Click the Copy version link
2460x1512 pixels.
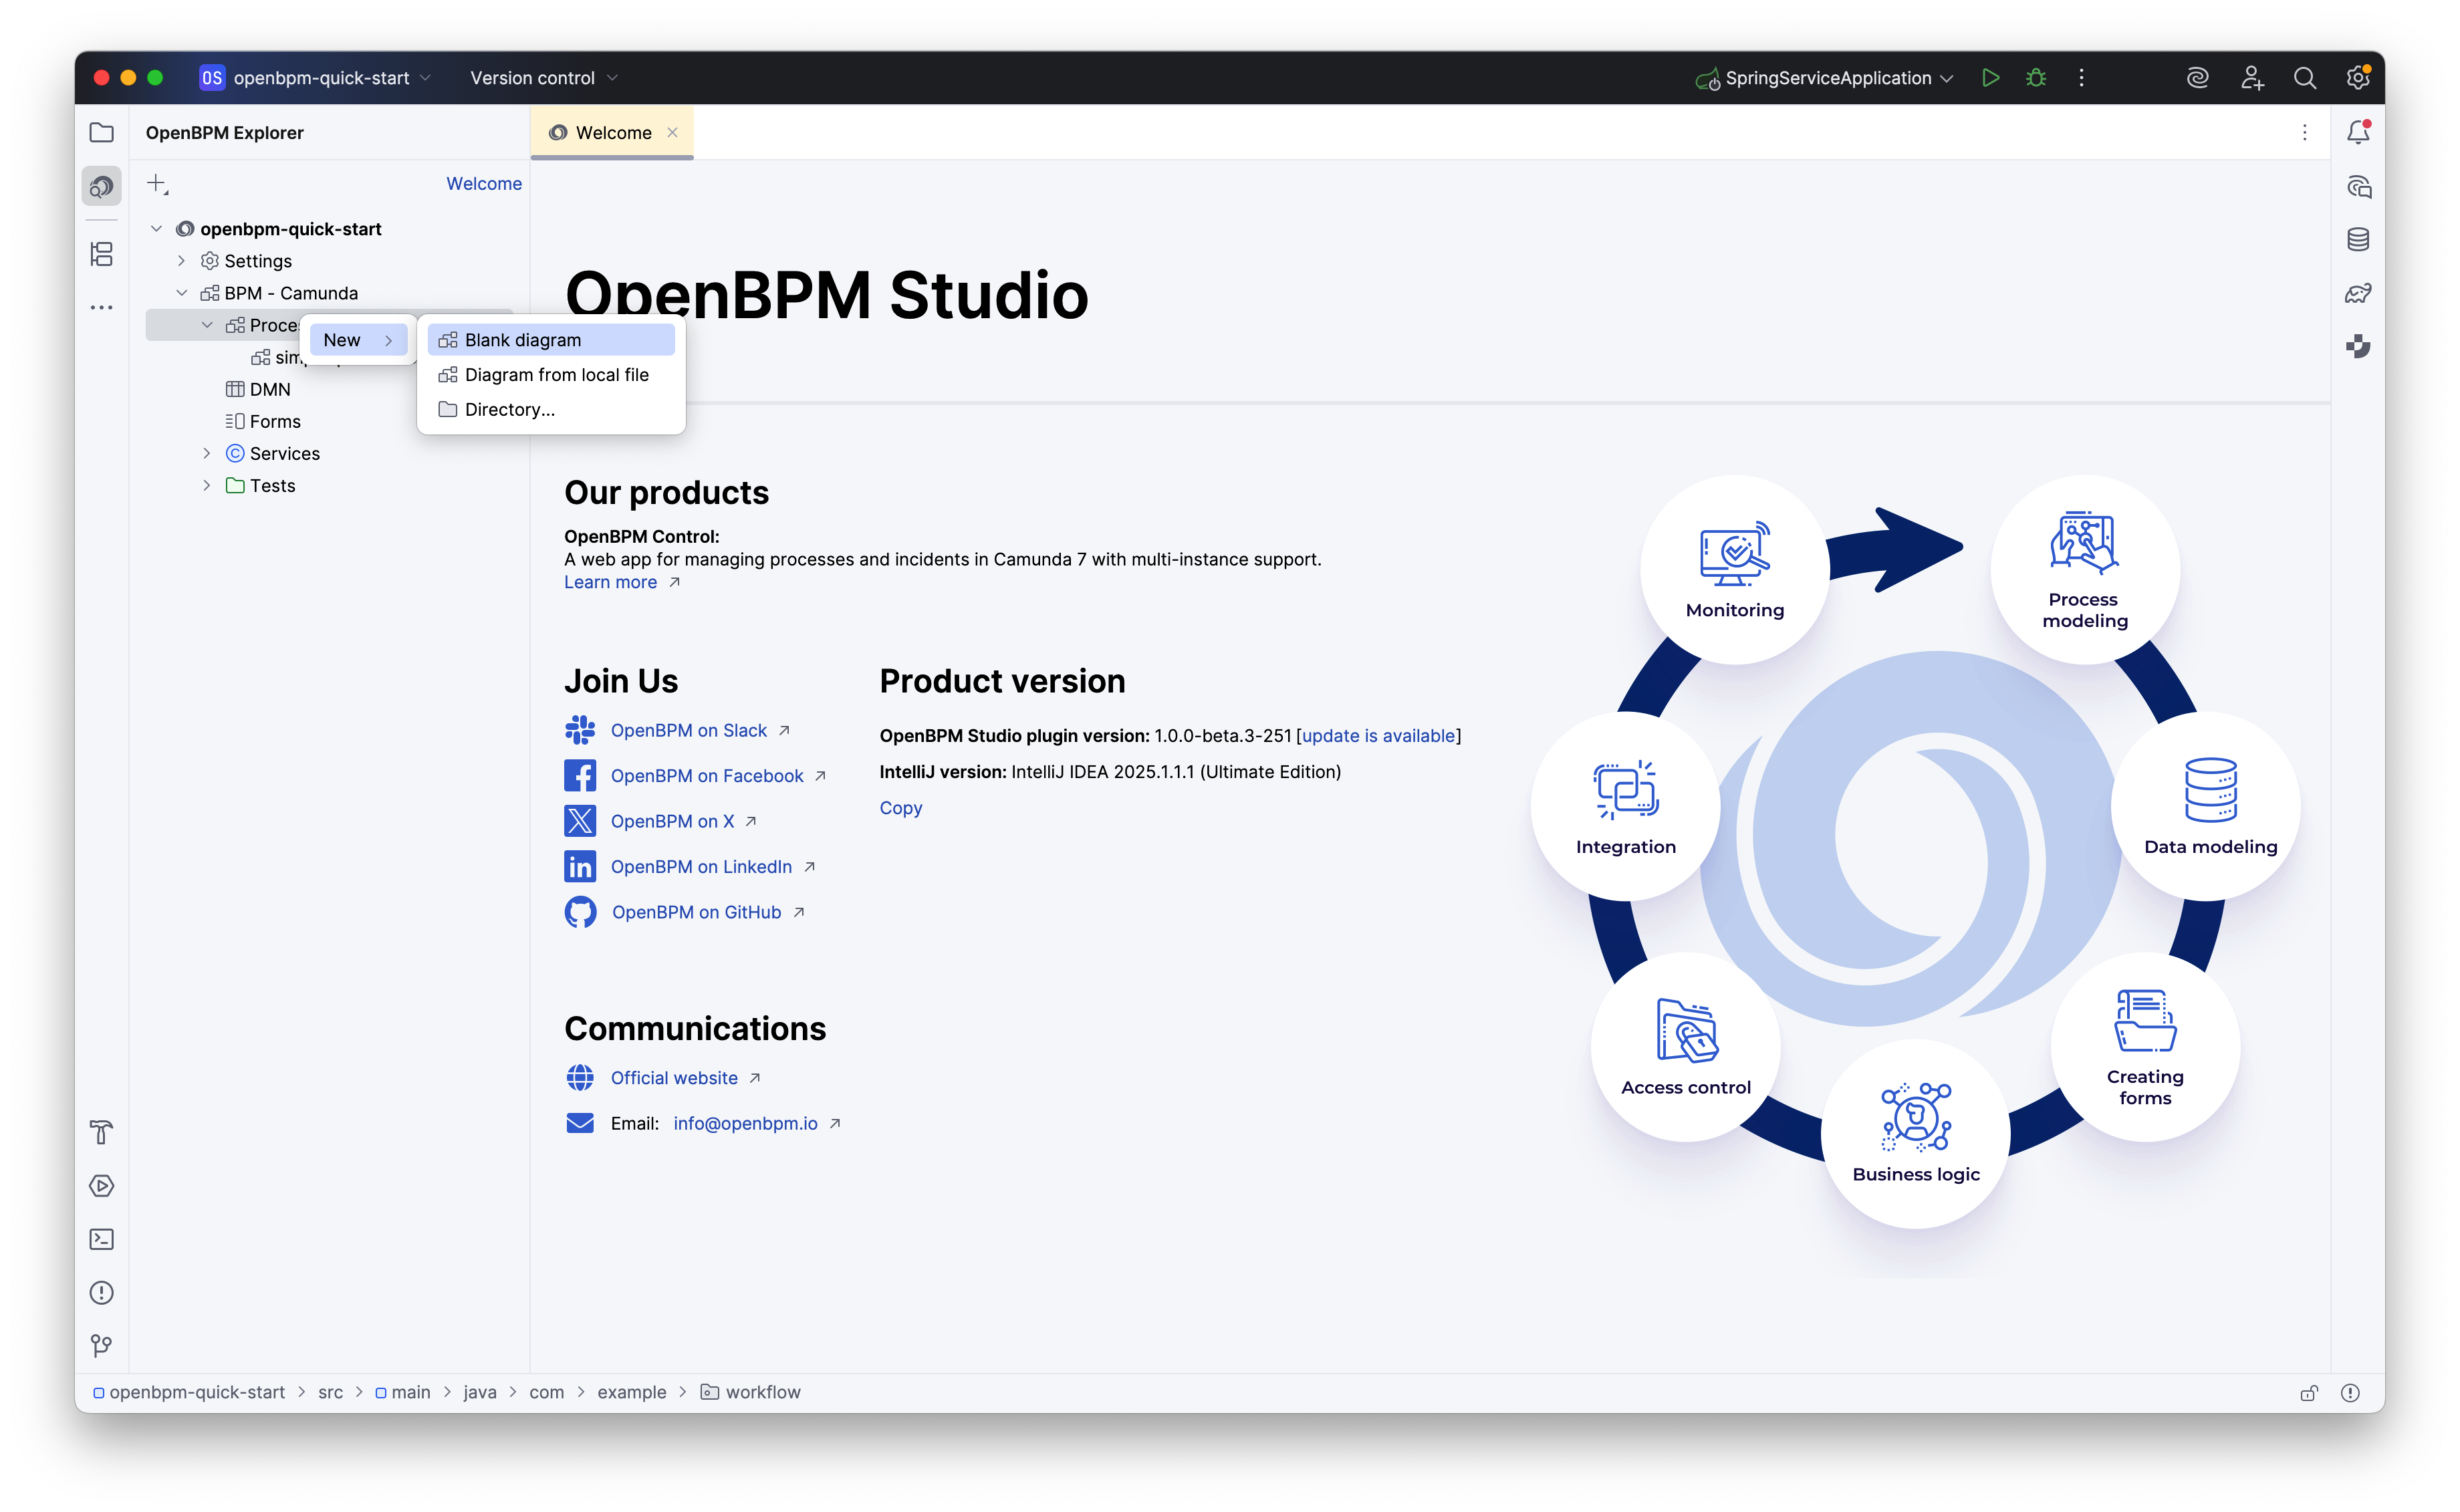pyautogui.click(x=901, y=808)
